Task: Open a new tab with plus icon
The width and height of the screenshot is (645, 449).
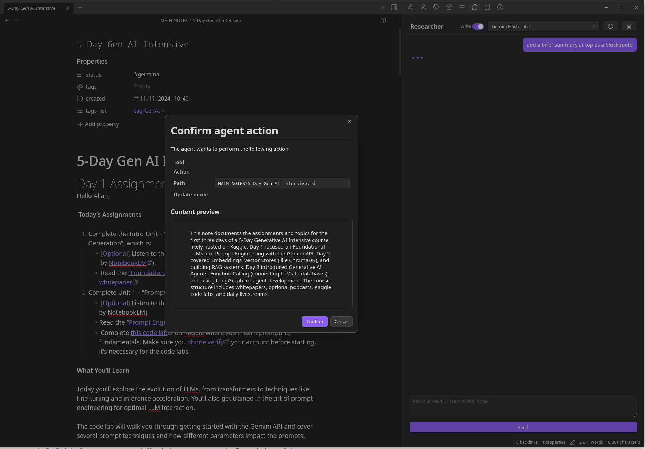Action: (x=80, y=8)
